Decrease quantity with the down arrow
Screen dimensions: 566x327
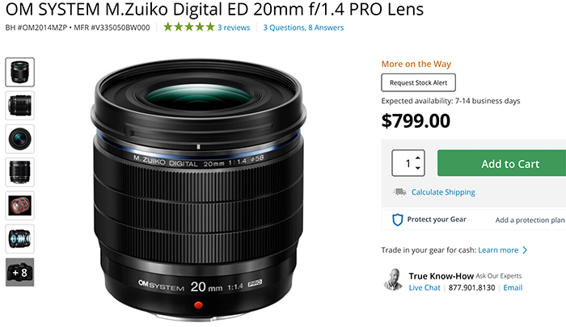[418, 168]
